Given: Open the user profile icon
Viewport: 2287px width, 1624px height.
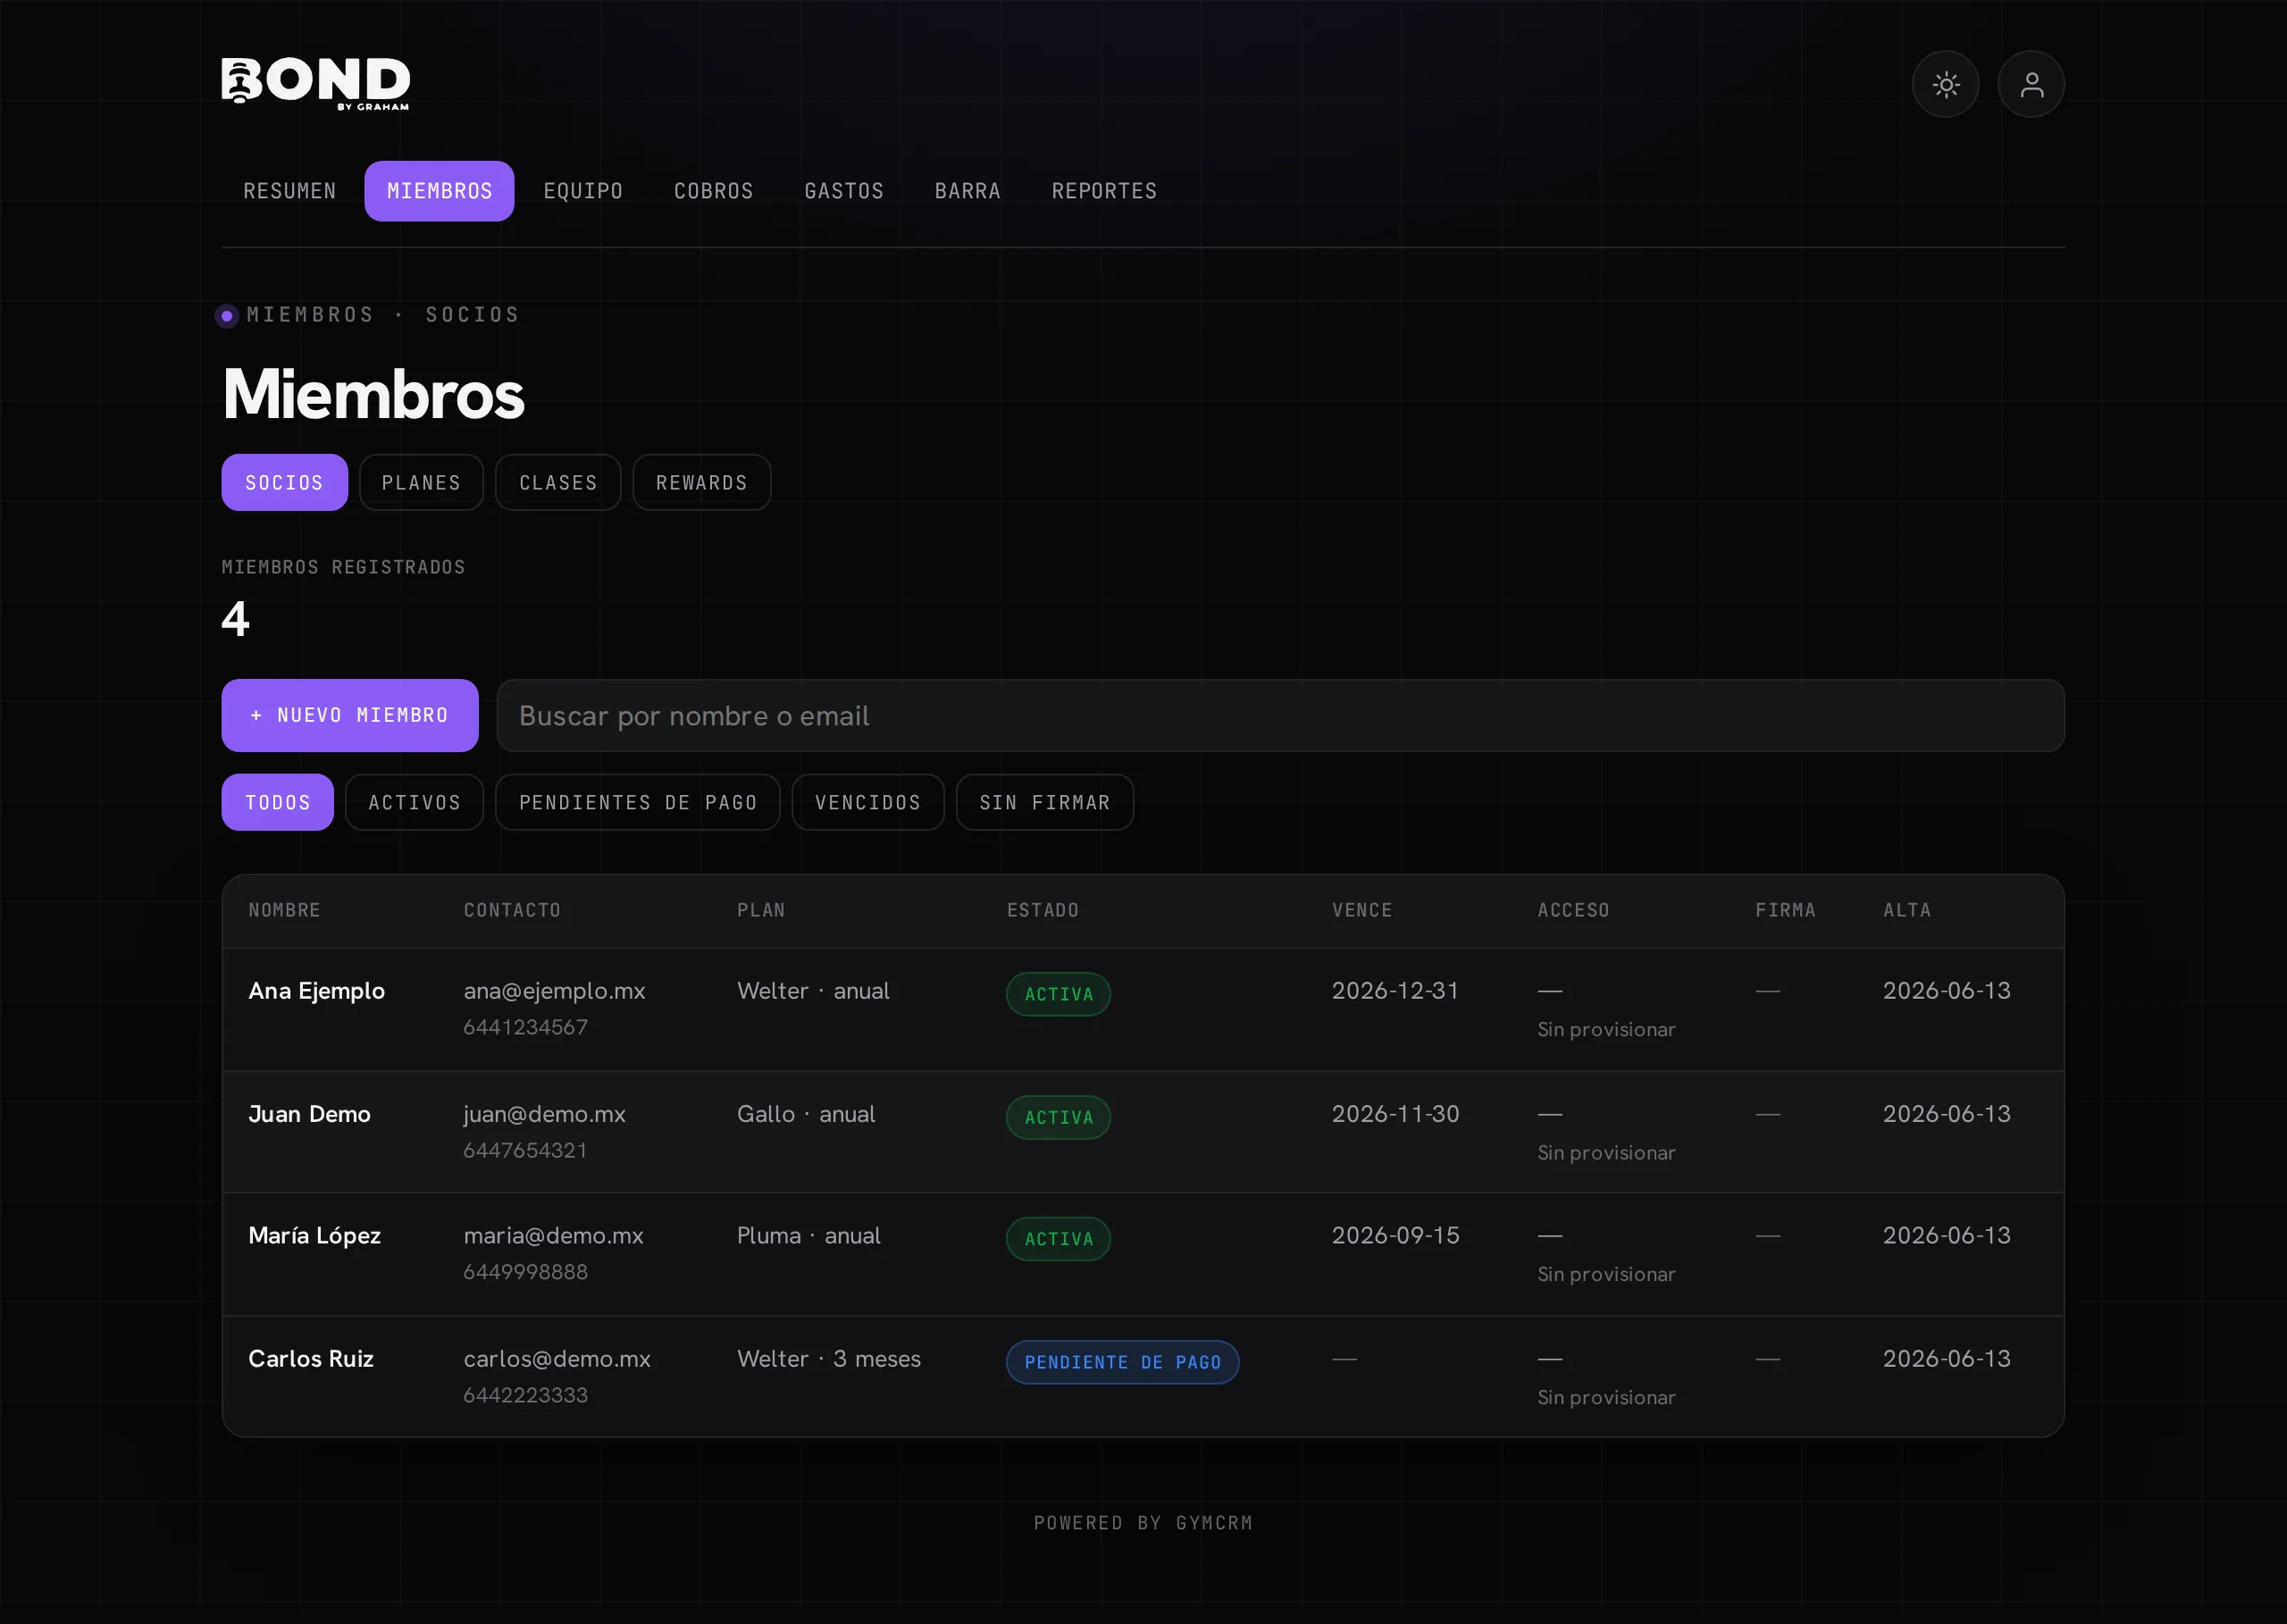Looking at the screenshot, I should point(2031,84).
